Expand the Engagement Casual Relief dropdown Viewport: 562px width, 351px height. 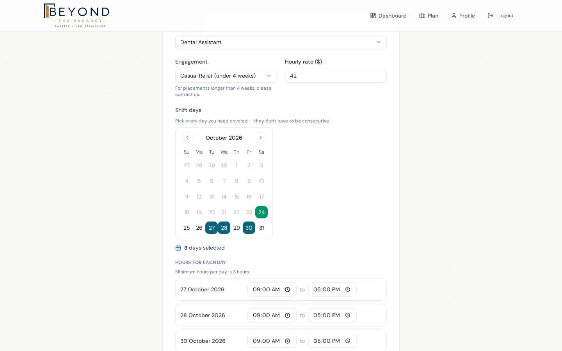click(226, 76)
